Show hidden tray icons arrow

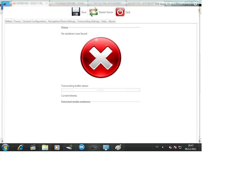(x=163, y=147)
